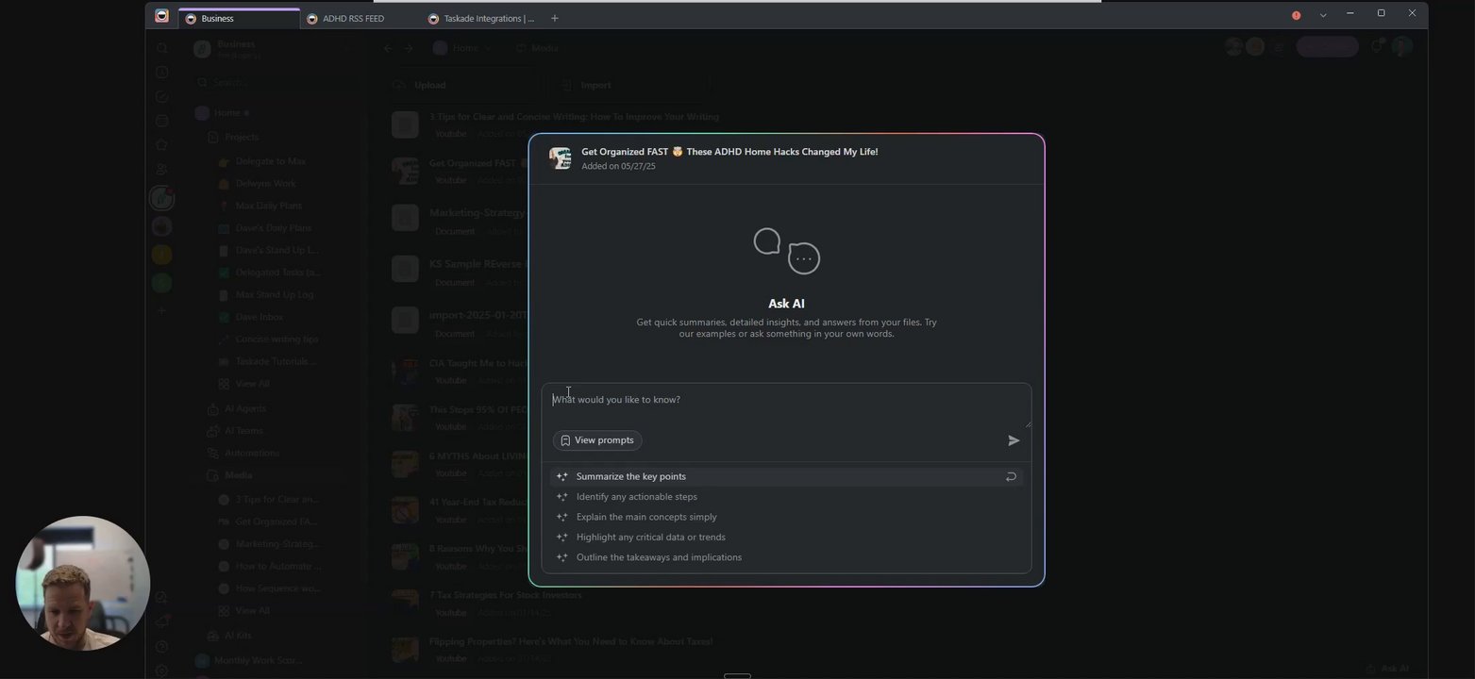Select the green workspace avatar
This screenshot has height=679, width=1475.
[x=161, y=283]
